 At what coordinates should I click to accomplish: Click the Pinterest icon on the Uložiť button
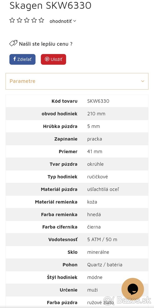[x=47, y=59]
